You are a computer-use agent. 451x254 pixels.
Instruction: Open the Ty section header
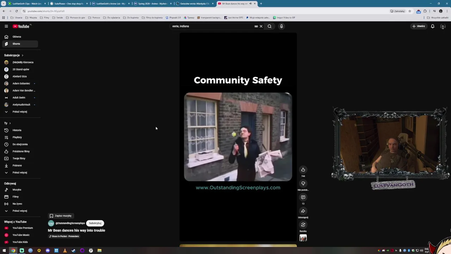7,123
